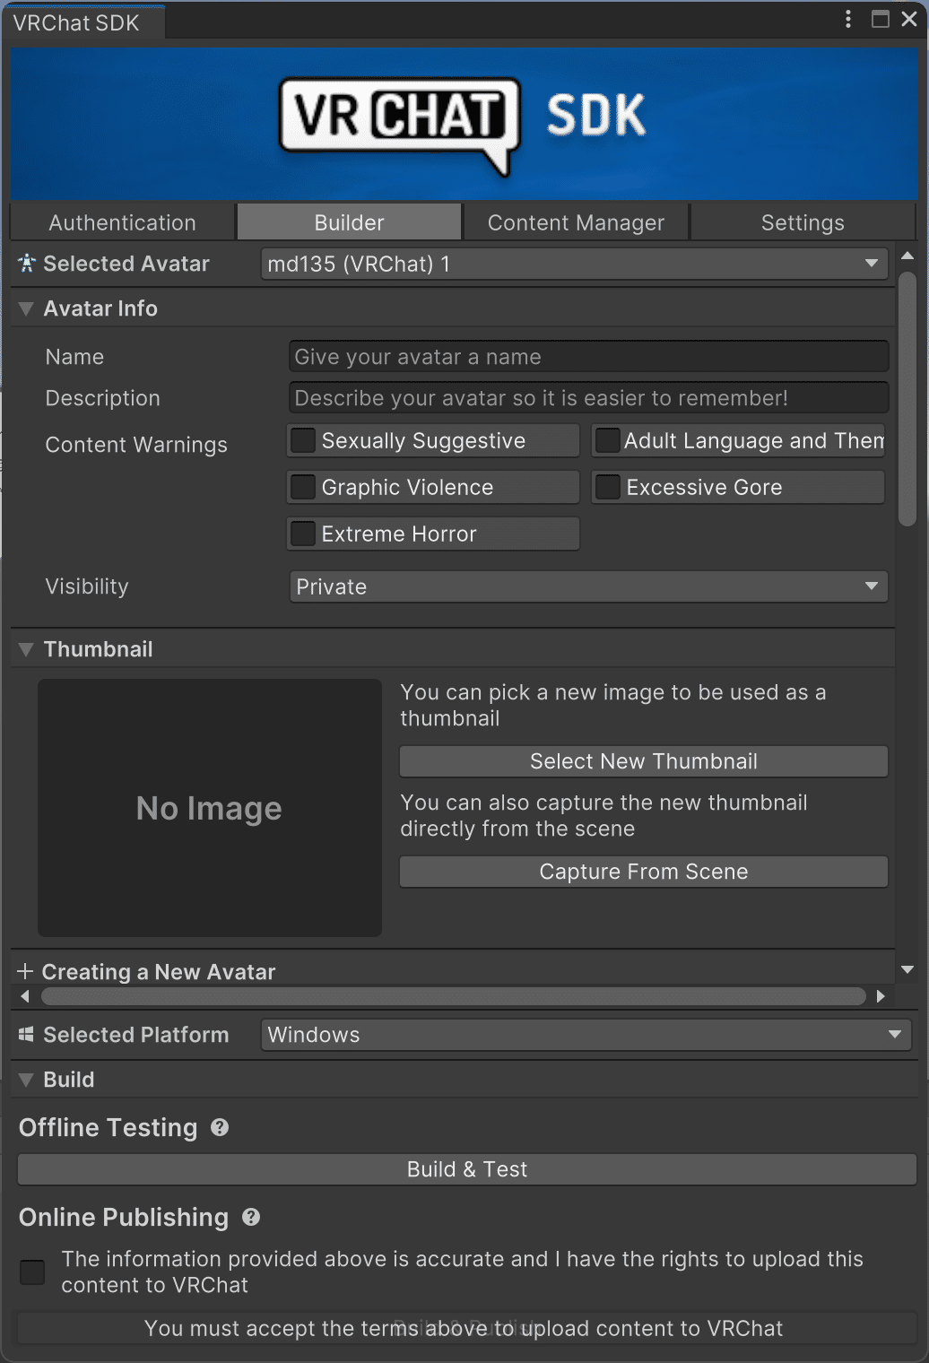Open the Visibility dropdown set to Private
The width and height of the screenshot is (929, 1363).
[588, 586]
